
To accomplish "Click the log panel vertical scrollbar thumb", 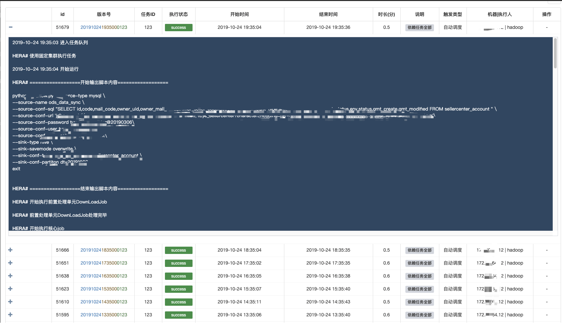I will [x=555, y=53].
